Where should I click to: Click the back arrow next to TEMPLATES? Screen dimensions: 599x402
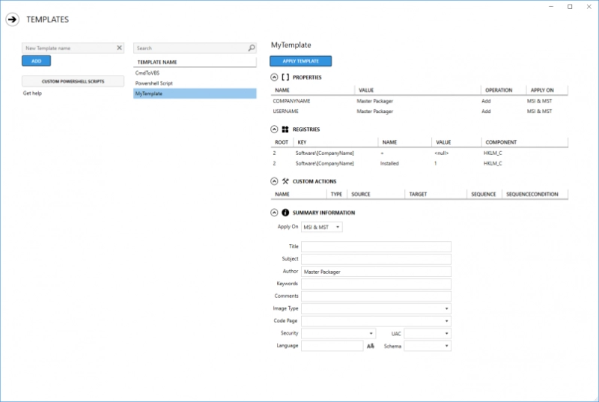point(12,20)
